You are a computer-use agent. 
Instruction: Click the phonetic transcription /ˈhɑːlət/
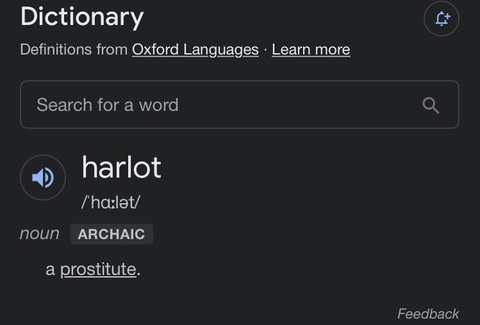[111, 203]
